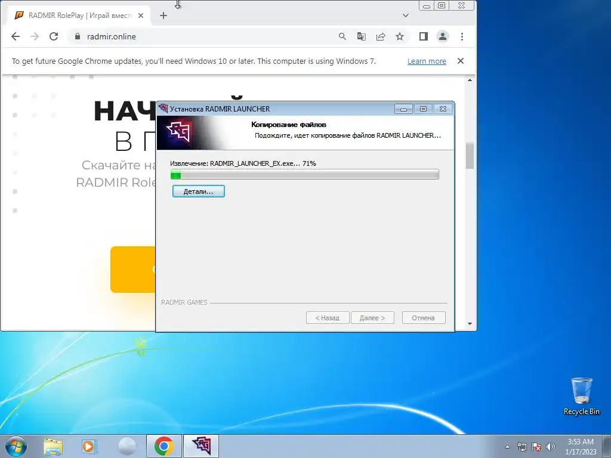Select the Recycle Bin desktop icon
Image resolution: width=611 pixels, height=458 pixels.
[x=581, y=396]
